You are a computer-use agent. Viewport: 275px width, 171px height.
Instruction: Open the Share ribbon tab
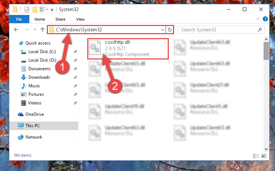[x=60, y=19]
